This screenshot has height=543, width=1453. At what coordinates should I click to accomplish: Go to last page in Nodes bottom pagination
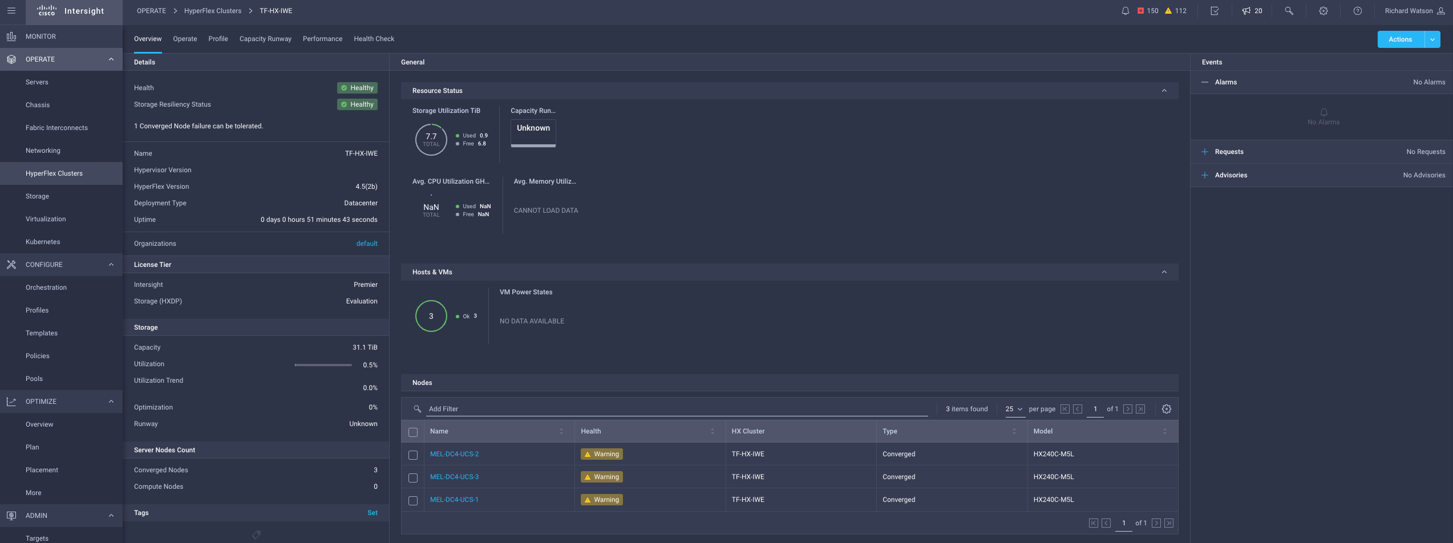[1169, 523]
